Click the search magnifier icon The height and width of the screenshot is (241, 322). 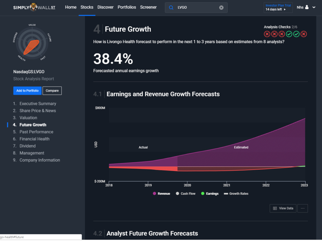click(171, 8)
